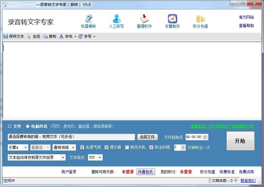Uncheck the 去语气词 option
The width and height of the screenshot is (264, 187).
pyautogui.click(x=82, y=147)
